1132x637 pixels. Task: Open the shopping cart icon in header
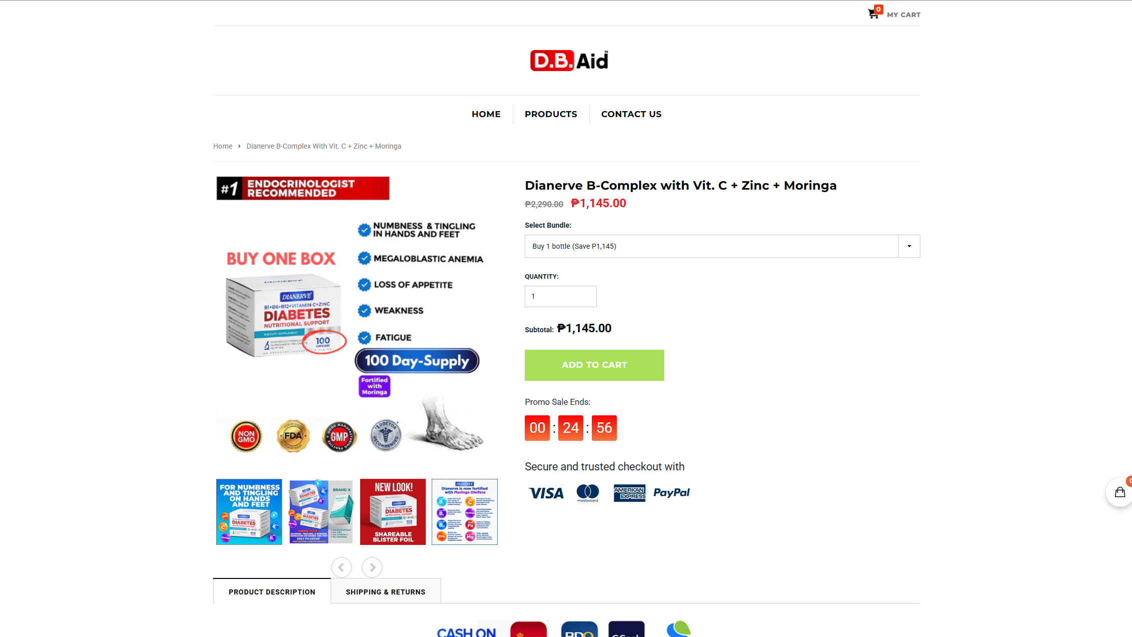873,14
